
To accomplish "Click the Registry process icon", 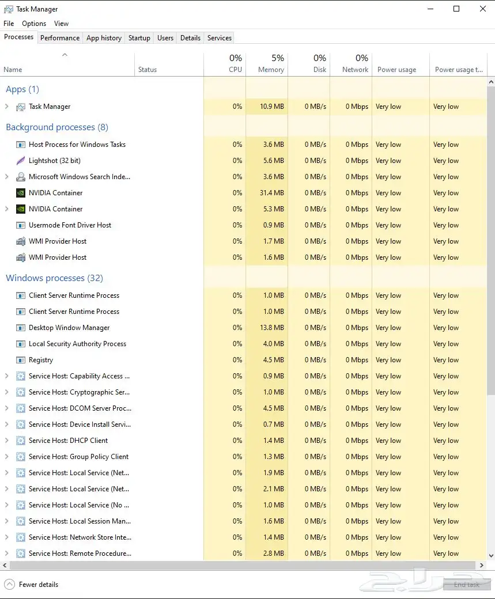I will point(21,360).
